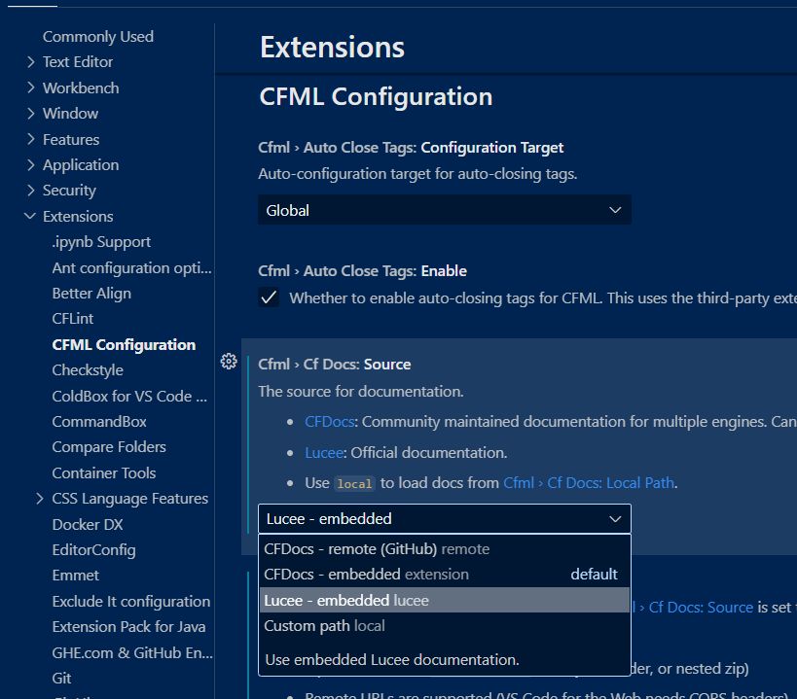
Task: Expand the Application settings section
Action: 30,165
